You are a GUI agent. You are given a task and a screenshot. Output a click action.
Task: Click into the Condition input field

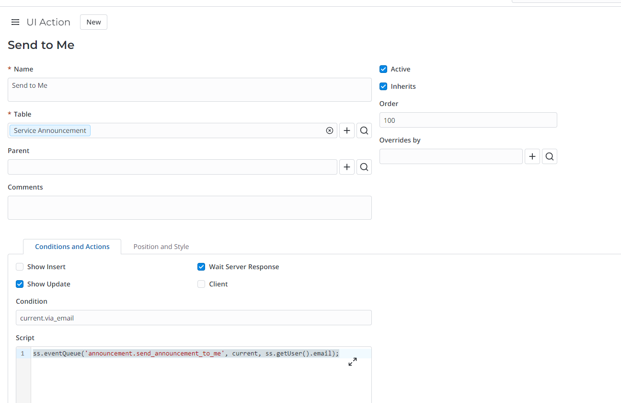tap(194, 318)
